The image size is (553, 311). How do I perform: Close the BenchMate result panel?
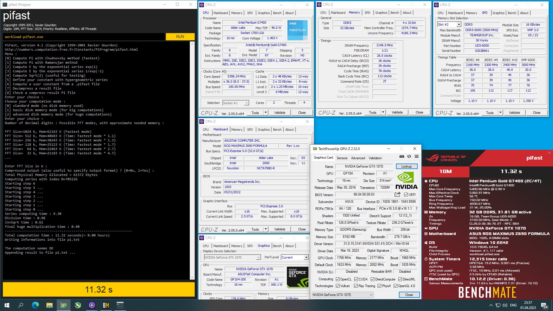point(549,153)
